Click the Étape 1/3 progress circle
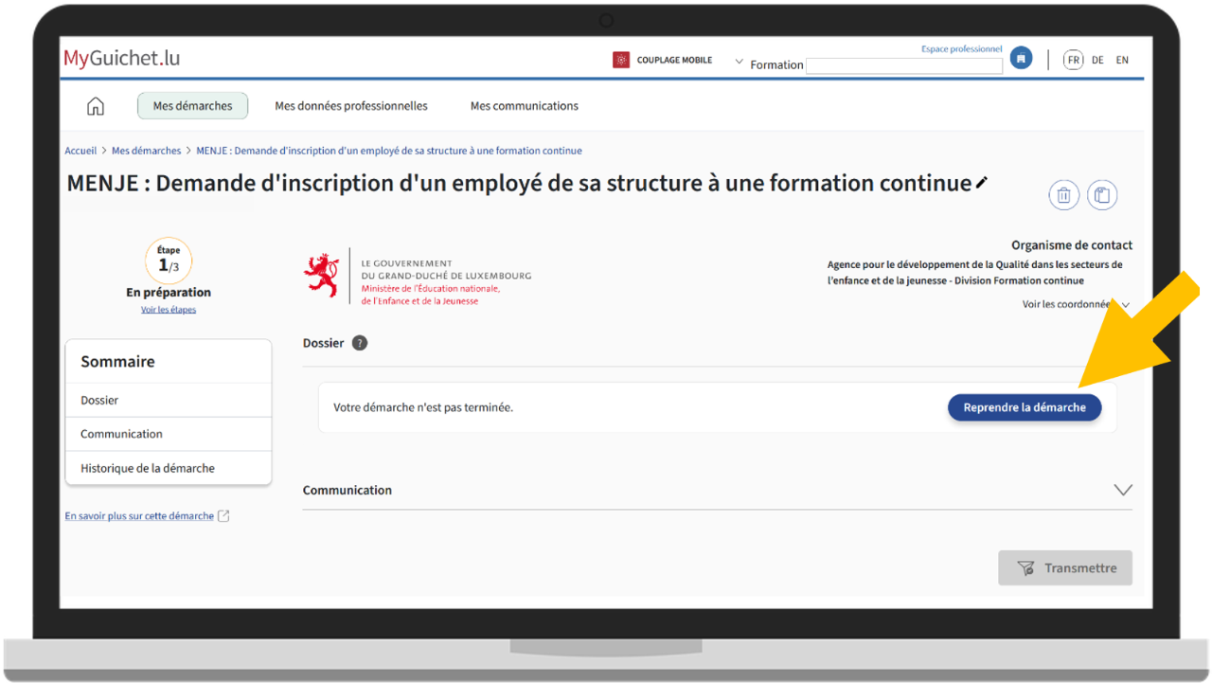 point(169,261)
